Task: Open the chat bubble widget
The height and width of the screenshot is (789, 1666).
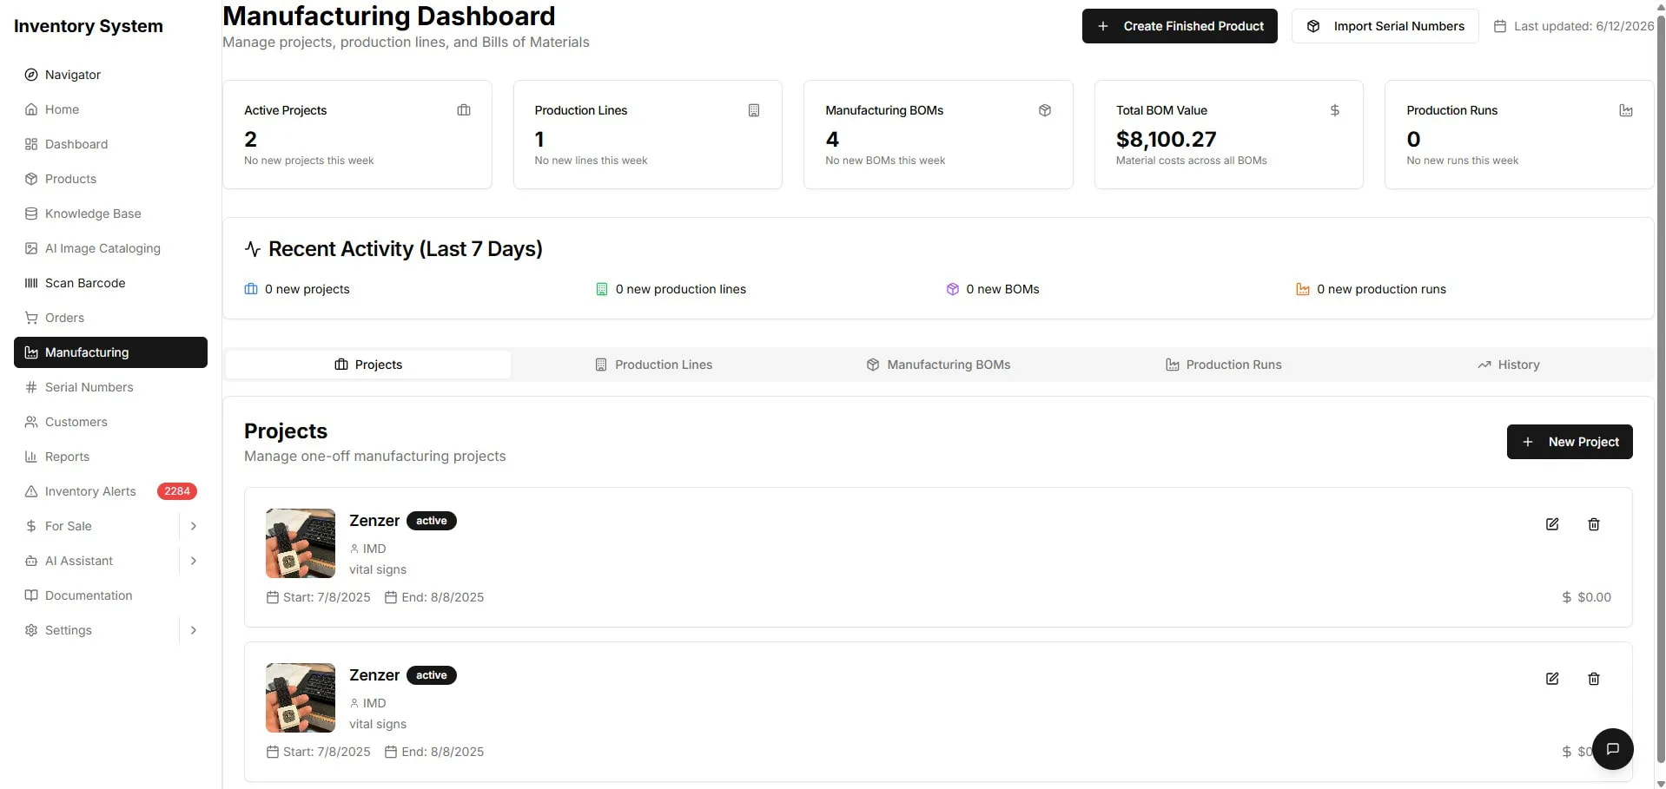Action: [x=1613, y=749]
